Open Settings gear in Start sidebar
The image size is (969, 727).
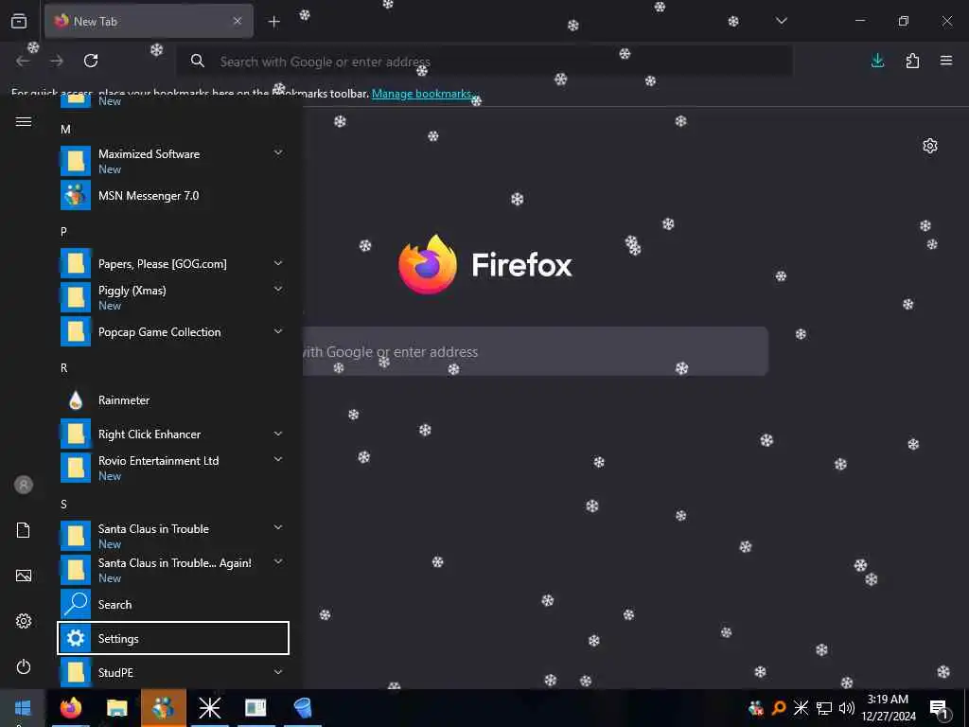(24, 621)
